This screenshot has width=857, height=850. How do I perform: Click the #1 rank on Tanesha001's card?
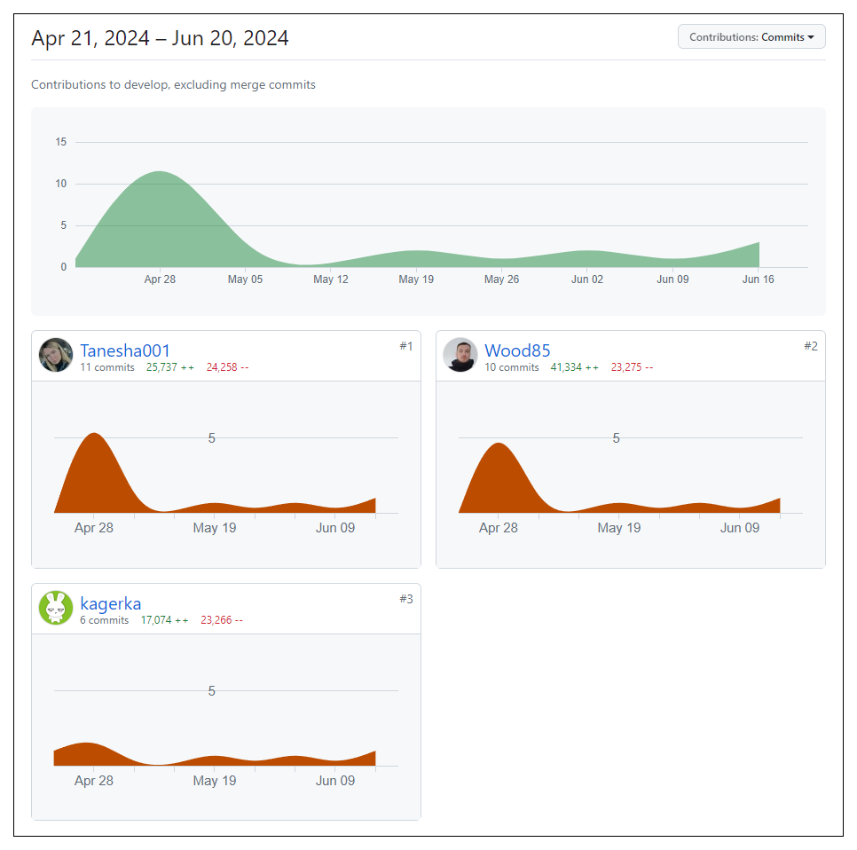tap(406, 346)
